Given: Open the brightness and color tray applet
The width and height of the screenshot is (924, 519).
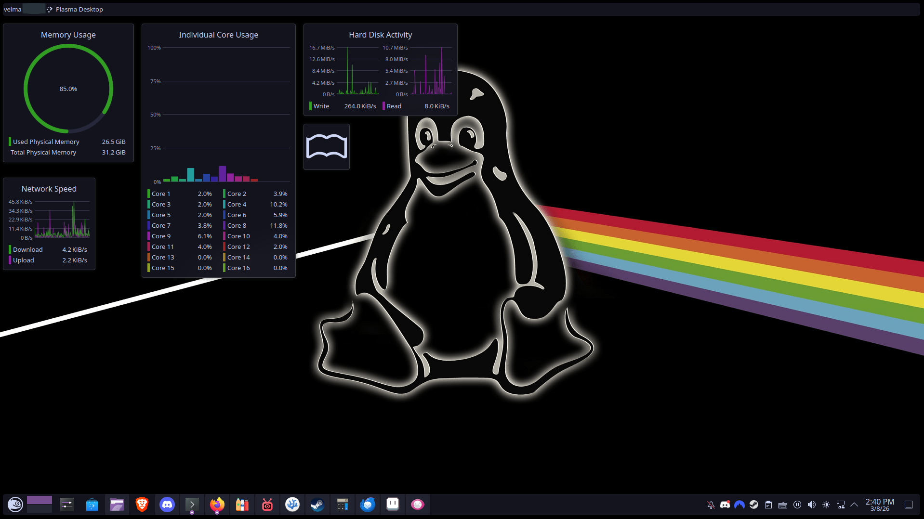Looking at the screenshot, I should pyautogui.click(x=826, y=505).
